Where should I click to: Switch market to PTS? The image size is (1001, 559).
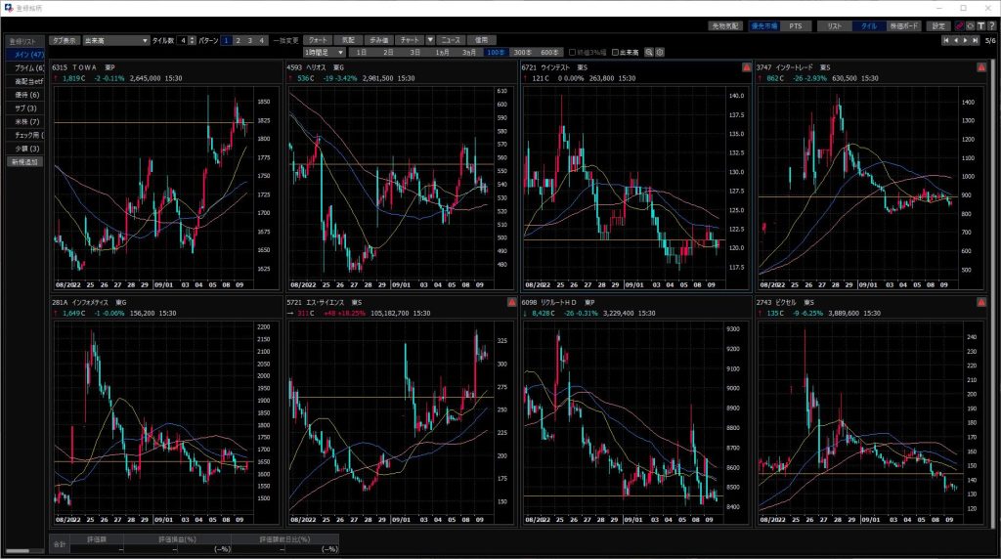coord(795,26)
